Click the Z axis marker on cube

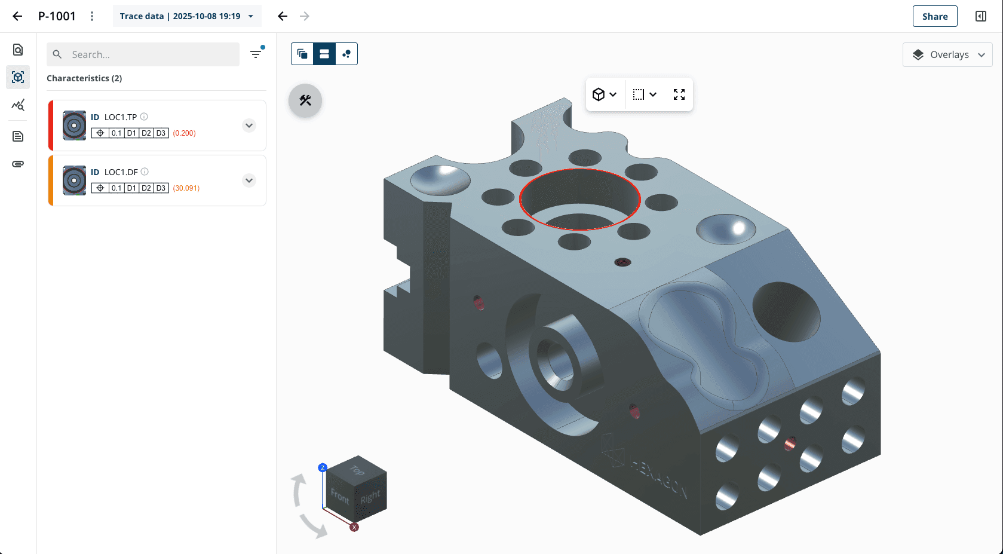click(x=323, y=468)
